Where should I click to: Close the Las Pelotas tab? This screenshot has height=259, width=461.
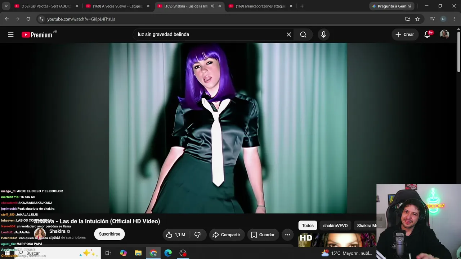pyautogui.click(x=77, y=6)
